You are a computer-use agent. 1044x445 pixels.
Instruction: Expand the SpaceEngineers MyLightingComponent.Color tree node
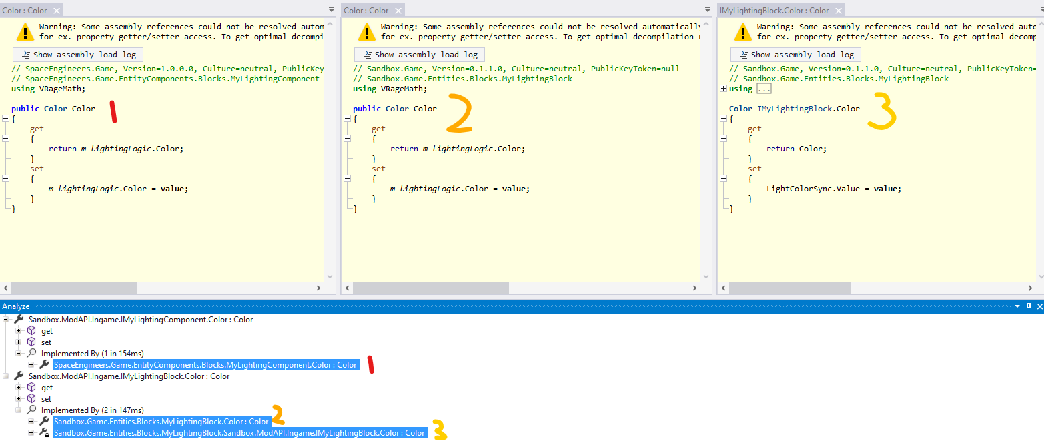point(31,365)
